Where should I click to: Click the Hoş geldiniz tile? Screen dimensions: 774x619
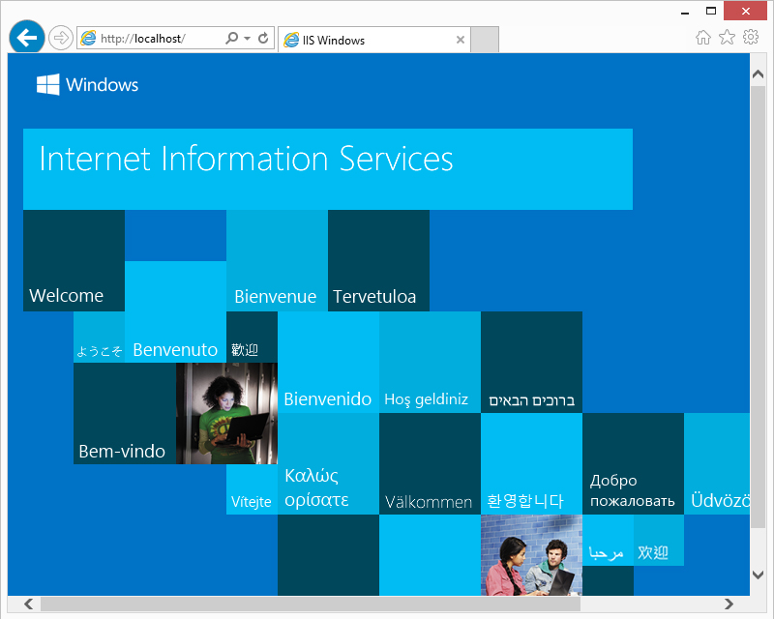click(430, 363)
